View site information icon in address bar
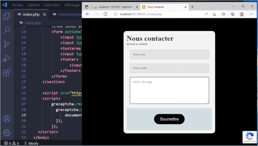Image resolution: width=258 pixels, height=146 pixels. coord(116,14)
